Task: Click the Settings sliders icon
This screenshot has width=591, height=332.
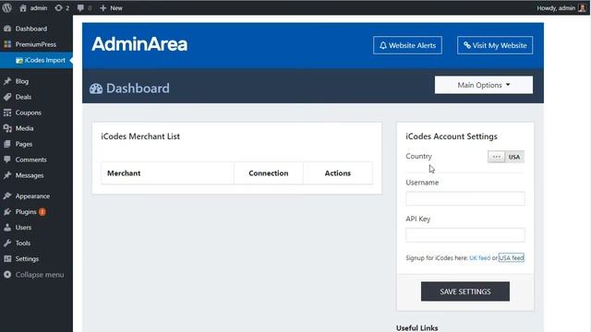Action: click(x=7, y=259)
